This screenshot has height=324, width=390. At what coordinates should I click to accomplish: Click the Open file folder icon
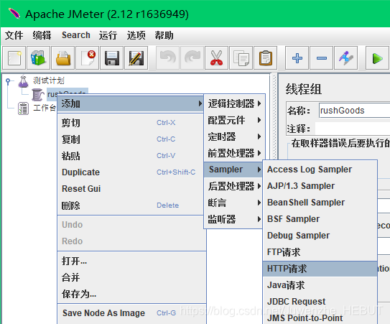(x=63, y=58)
